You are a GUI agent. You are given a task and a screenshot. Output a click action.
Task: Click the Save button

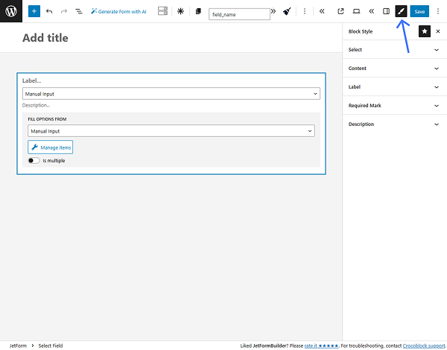pyautogui.click(x=419, y=11)
